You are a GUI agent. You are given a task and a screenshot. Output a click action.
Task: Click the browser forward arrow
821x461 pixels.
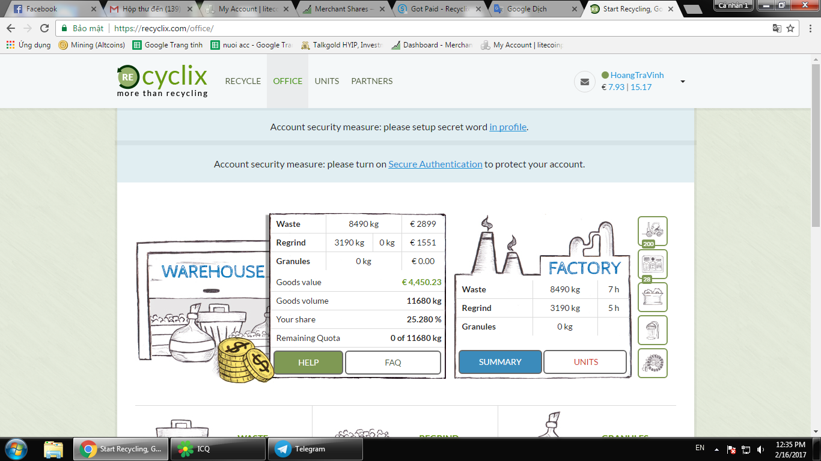[x=28, y=28]
